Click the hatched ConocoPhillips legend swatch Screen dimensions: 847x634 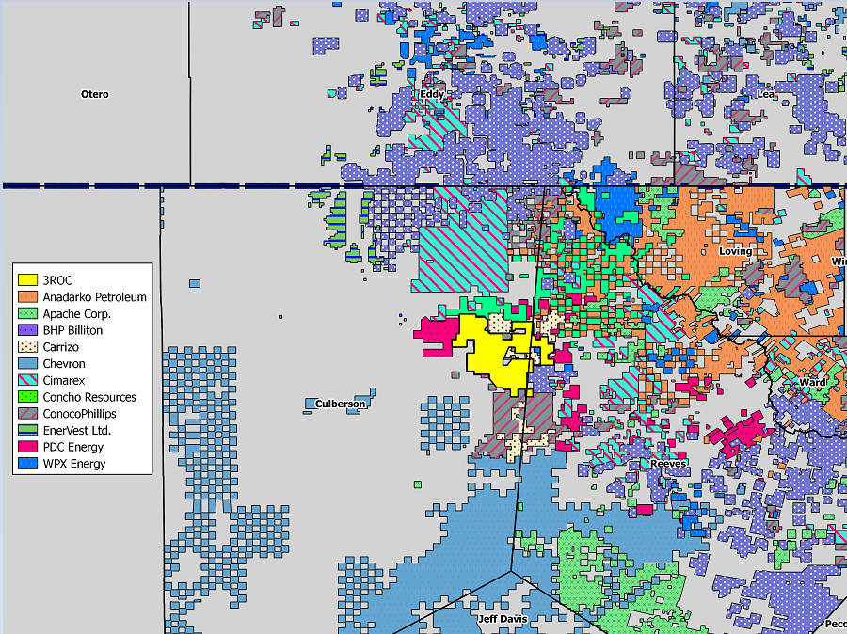[27, 413]
